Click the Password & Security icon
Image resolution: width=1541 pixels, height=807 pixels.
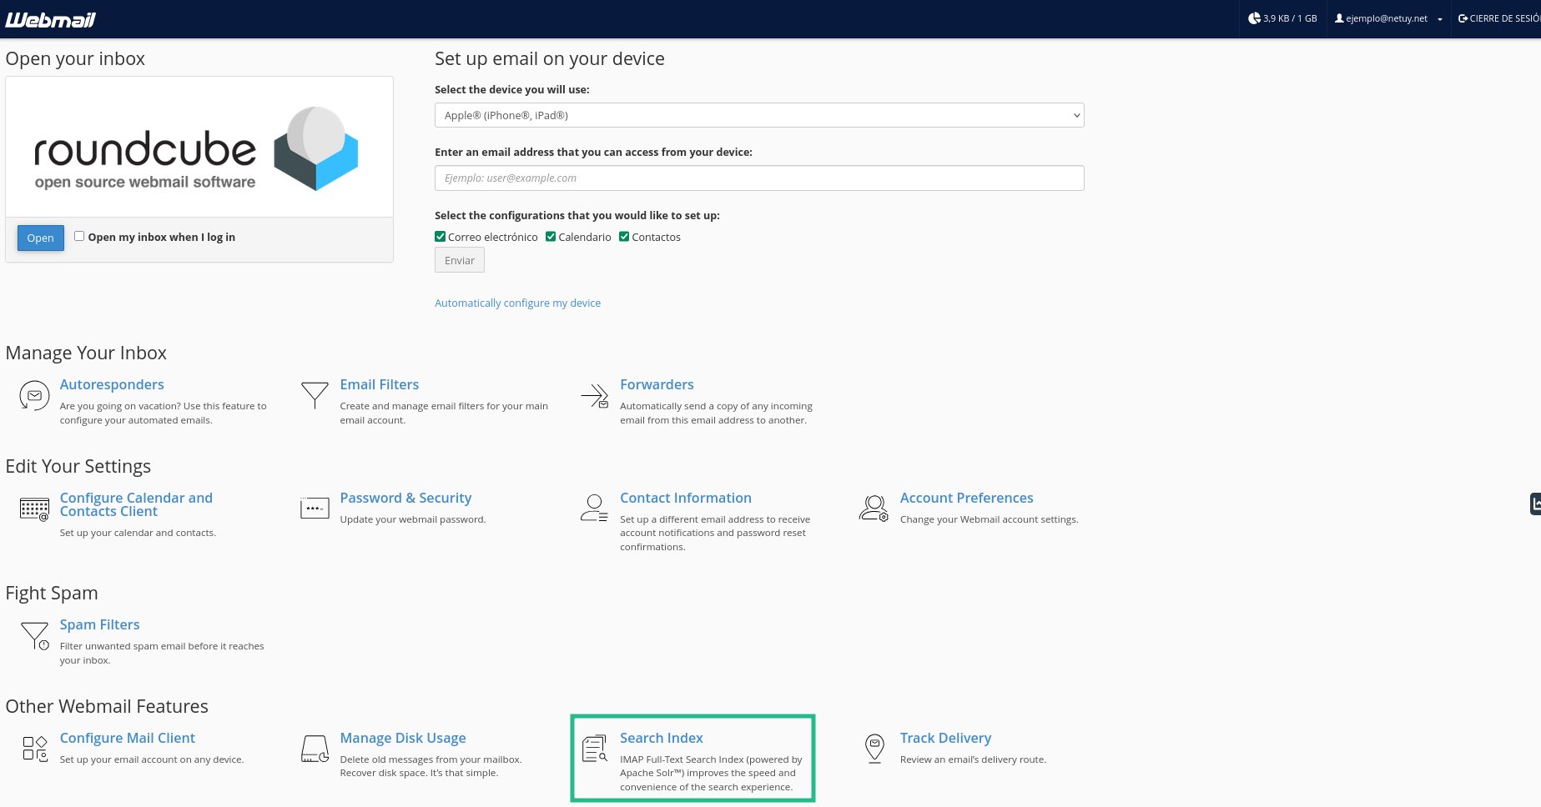coord(315,508)
